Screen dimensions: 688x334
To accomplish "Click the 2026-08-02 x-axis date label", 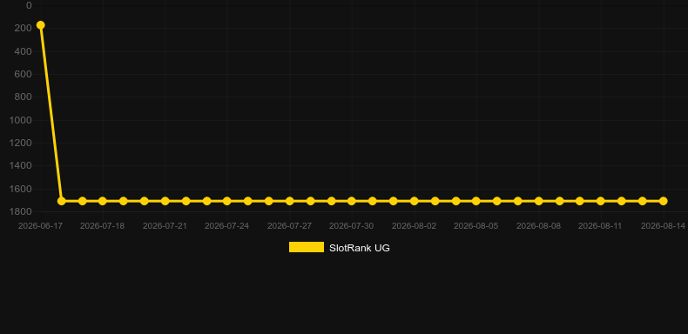I will 415,226.
